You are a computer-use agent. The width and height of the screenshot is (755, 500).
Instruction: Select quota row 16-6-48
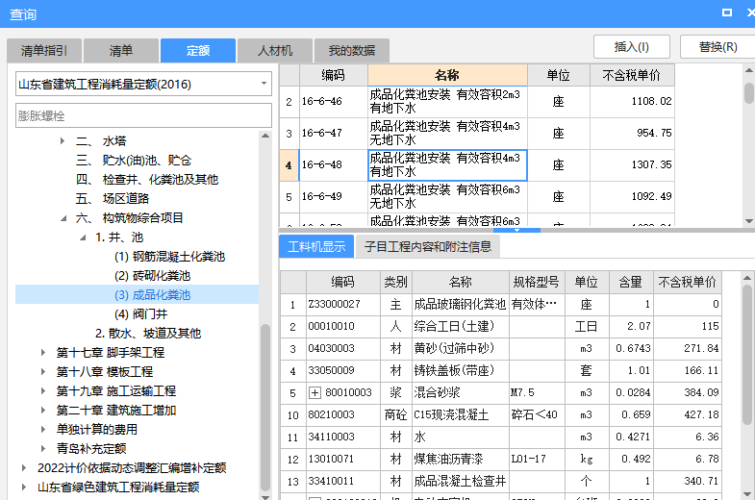(x=477, y=165)
